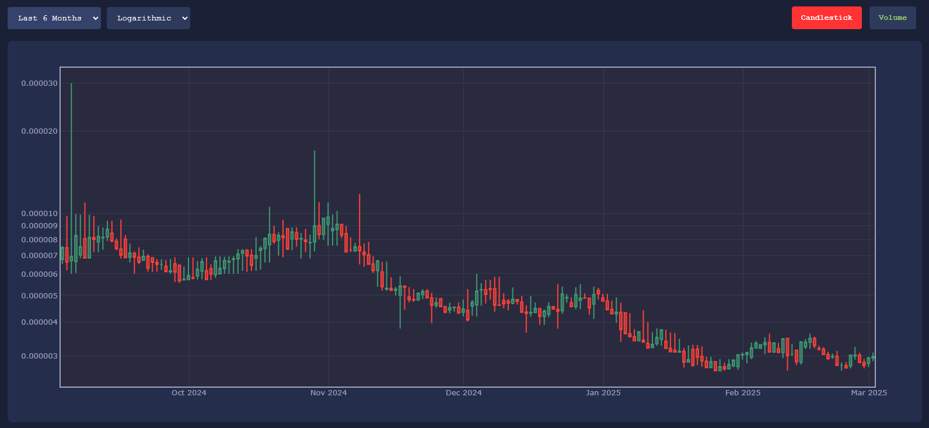Click the 0.000008 y-axis label

[x=40, y=240]
